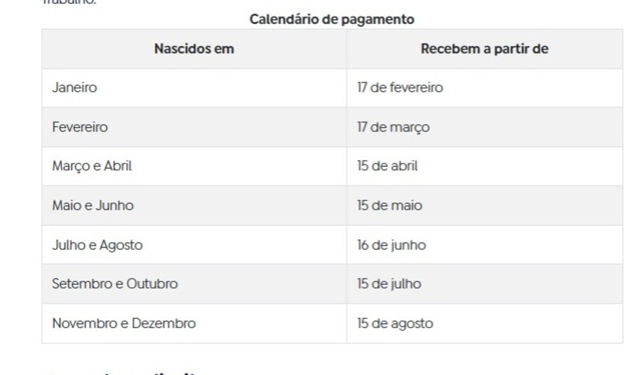This screenshot has height=375, width=640.
Task: Click the word 'Dezembro' in the last row
Action: point(164,323)
